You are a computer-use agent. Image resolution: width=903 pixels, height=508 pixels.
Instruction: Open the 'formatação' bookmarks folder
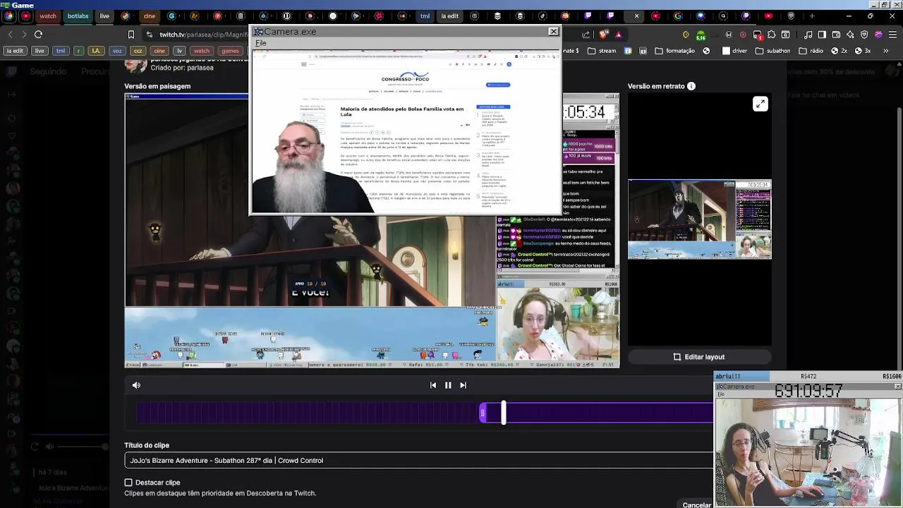[x=675, y=51]
